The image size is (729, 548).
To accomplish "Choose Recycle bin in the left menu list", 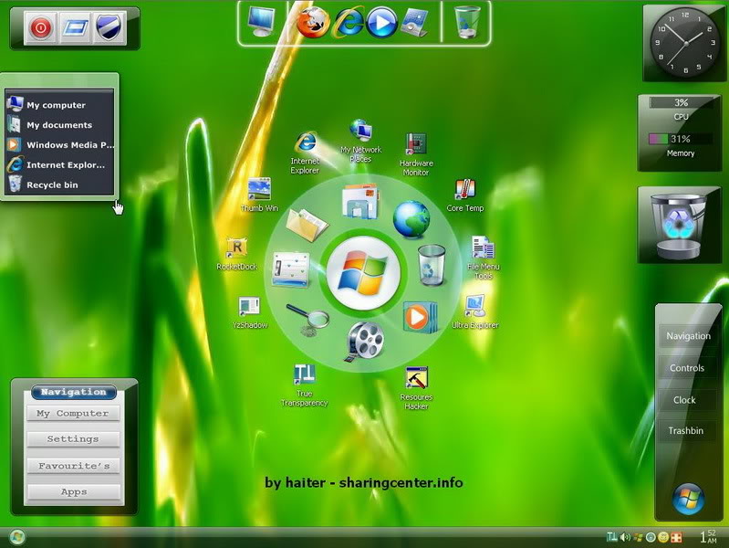I will [59, 184].
